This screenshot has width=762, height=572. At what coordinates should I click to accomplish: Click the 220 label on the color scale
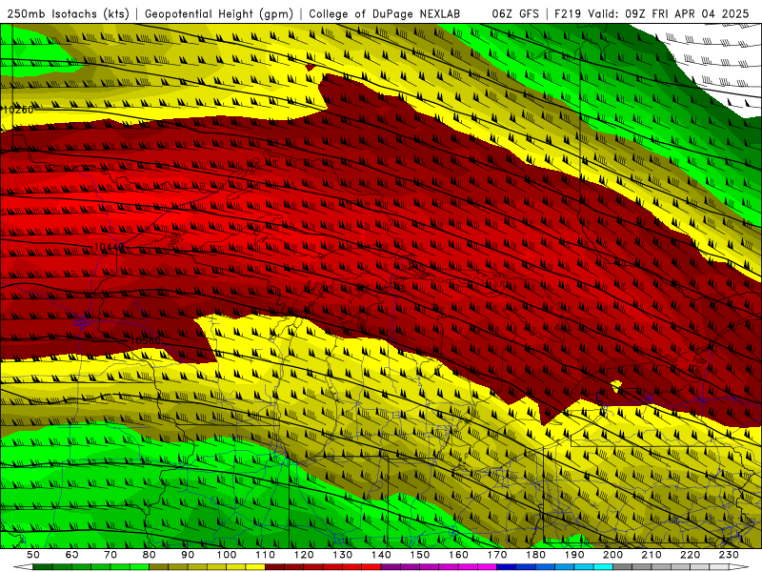690,555
